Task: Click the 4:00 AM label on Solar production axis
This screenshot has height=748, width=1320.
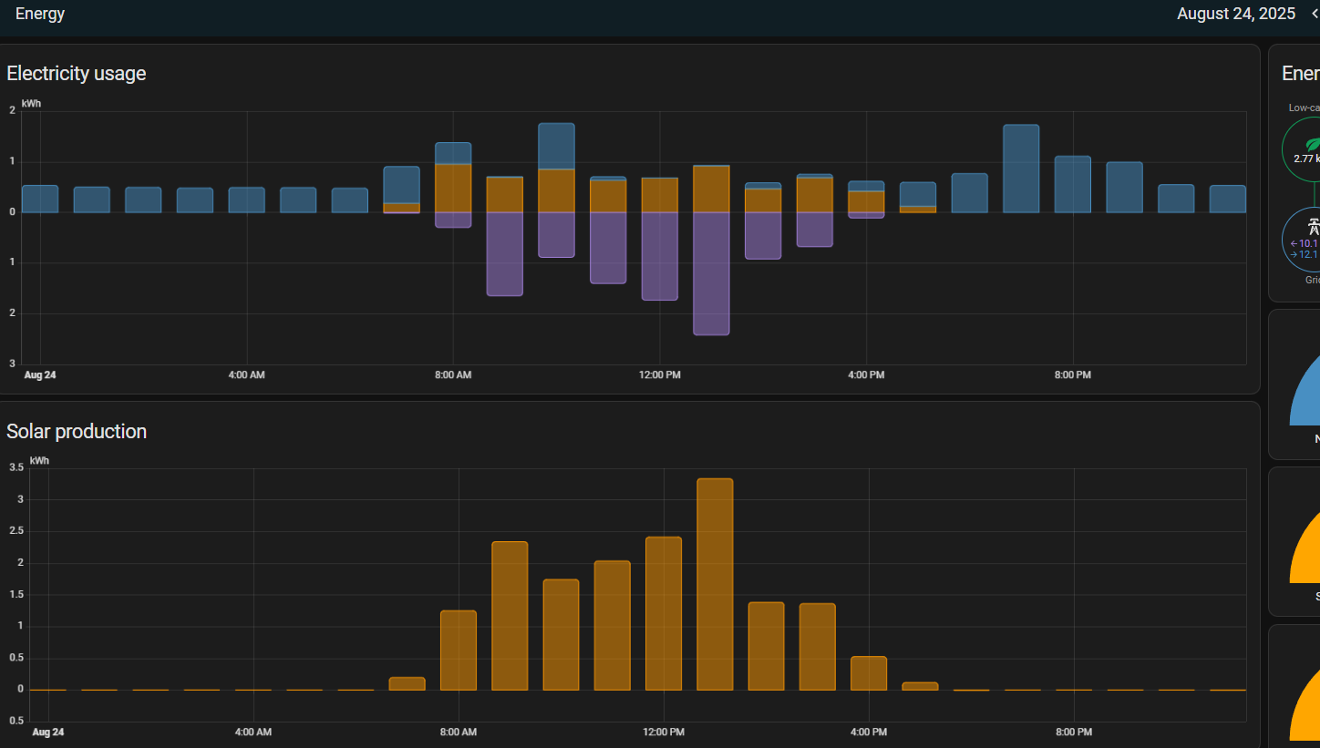Action: [253, 733]
